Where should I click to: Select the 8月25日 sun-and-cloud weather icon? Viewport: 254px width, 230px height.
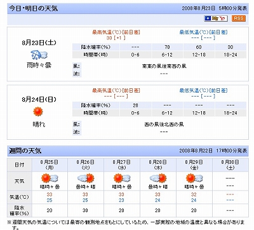coord(50,178)
